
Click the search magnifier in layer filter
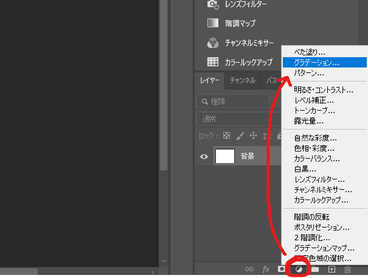point(204,102)
